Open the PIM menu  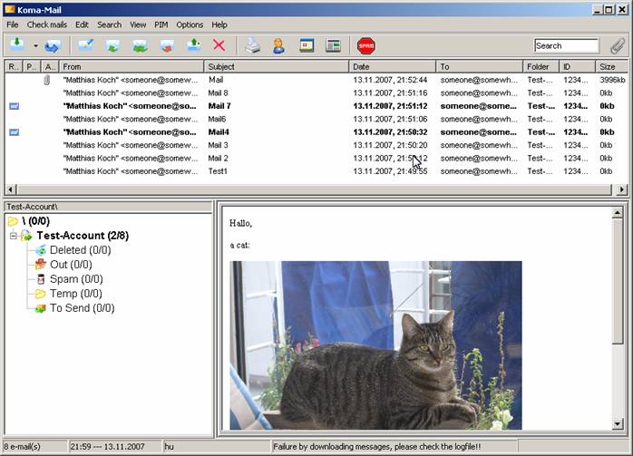click(x=161, y=24)
